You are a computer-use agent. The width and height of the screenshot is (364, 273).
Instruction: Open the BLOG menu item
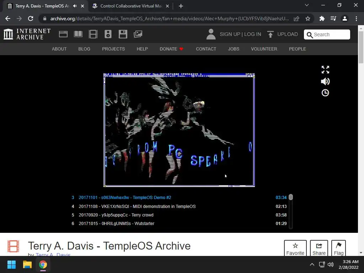coord(84,49)
